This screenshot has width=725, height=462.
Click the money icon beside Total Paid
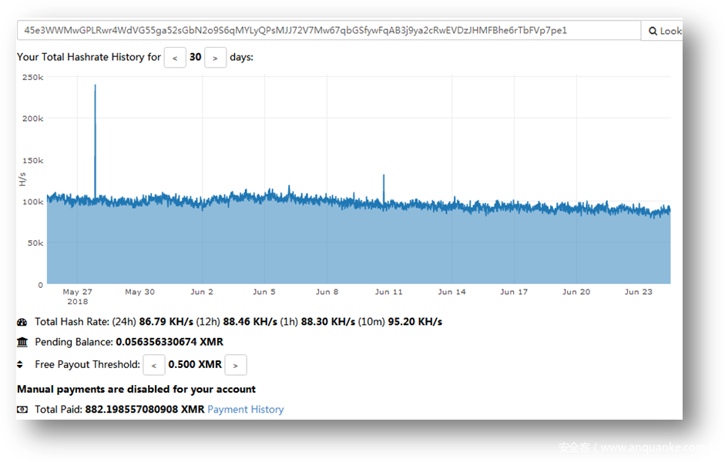click(22, 410)
